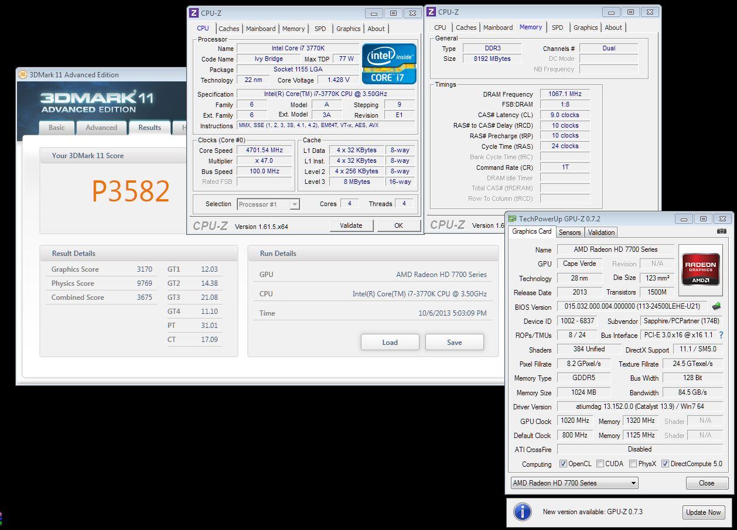Open SPD tab in first CPU-Z window
Image resolution: width=737 pixels, height=530 pixels.
320,29
